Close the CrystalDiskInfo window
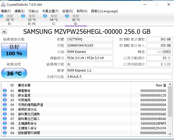The image size is (174, 140). [169, 4]
